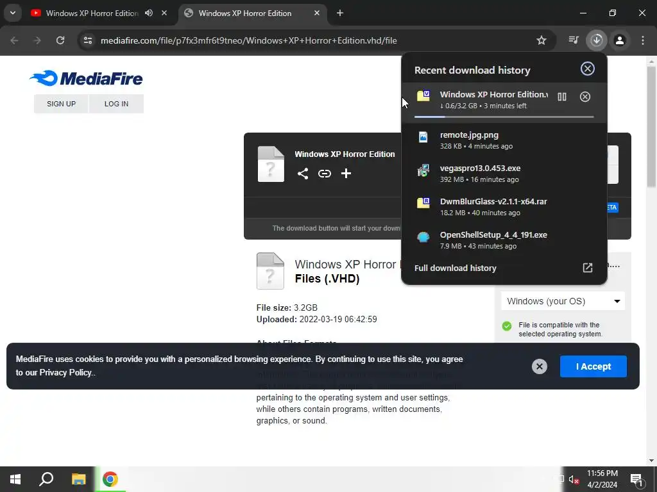Click the MediaFire logo

point(86,78)
